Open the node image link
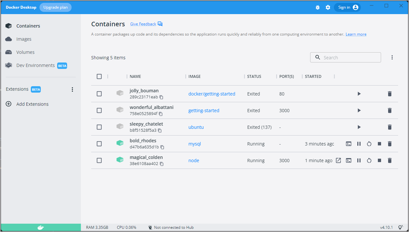This screenshot has height=232, width=409. click(x=194, y=161)
